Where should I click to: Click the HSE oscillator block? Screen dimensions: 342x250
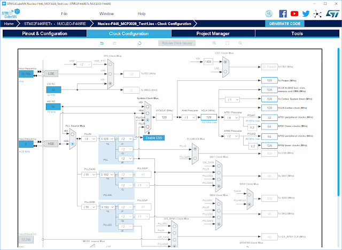point(51,143)
